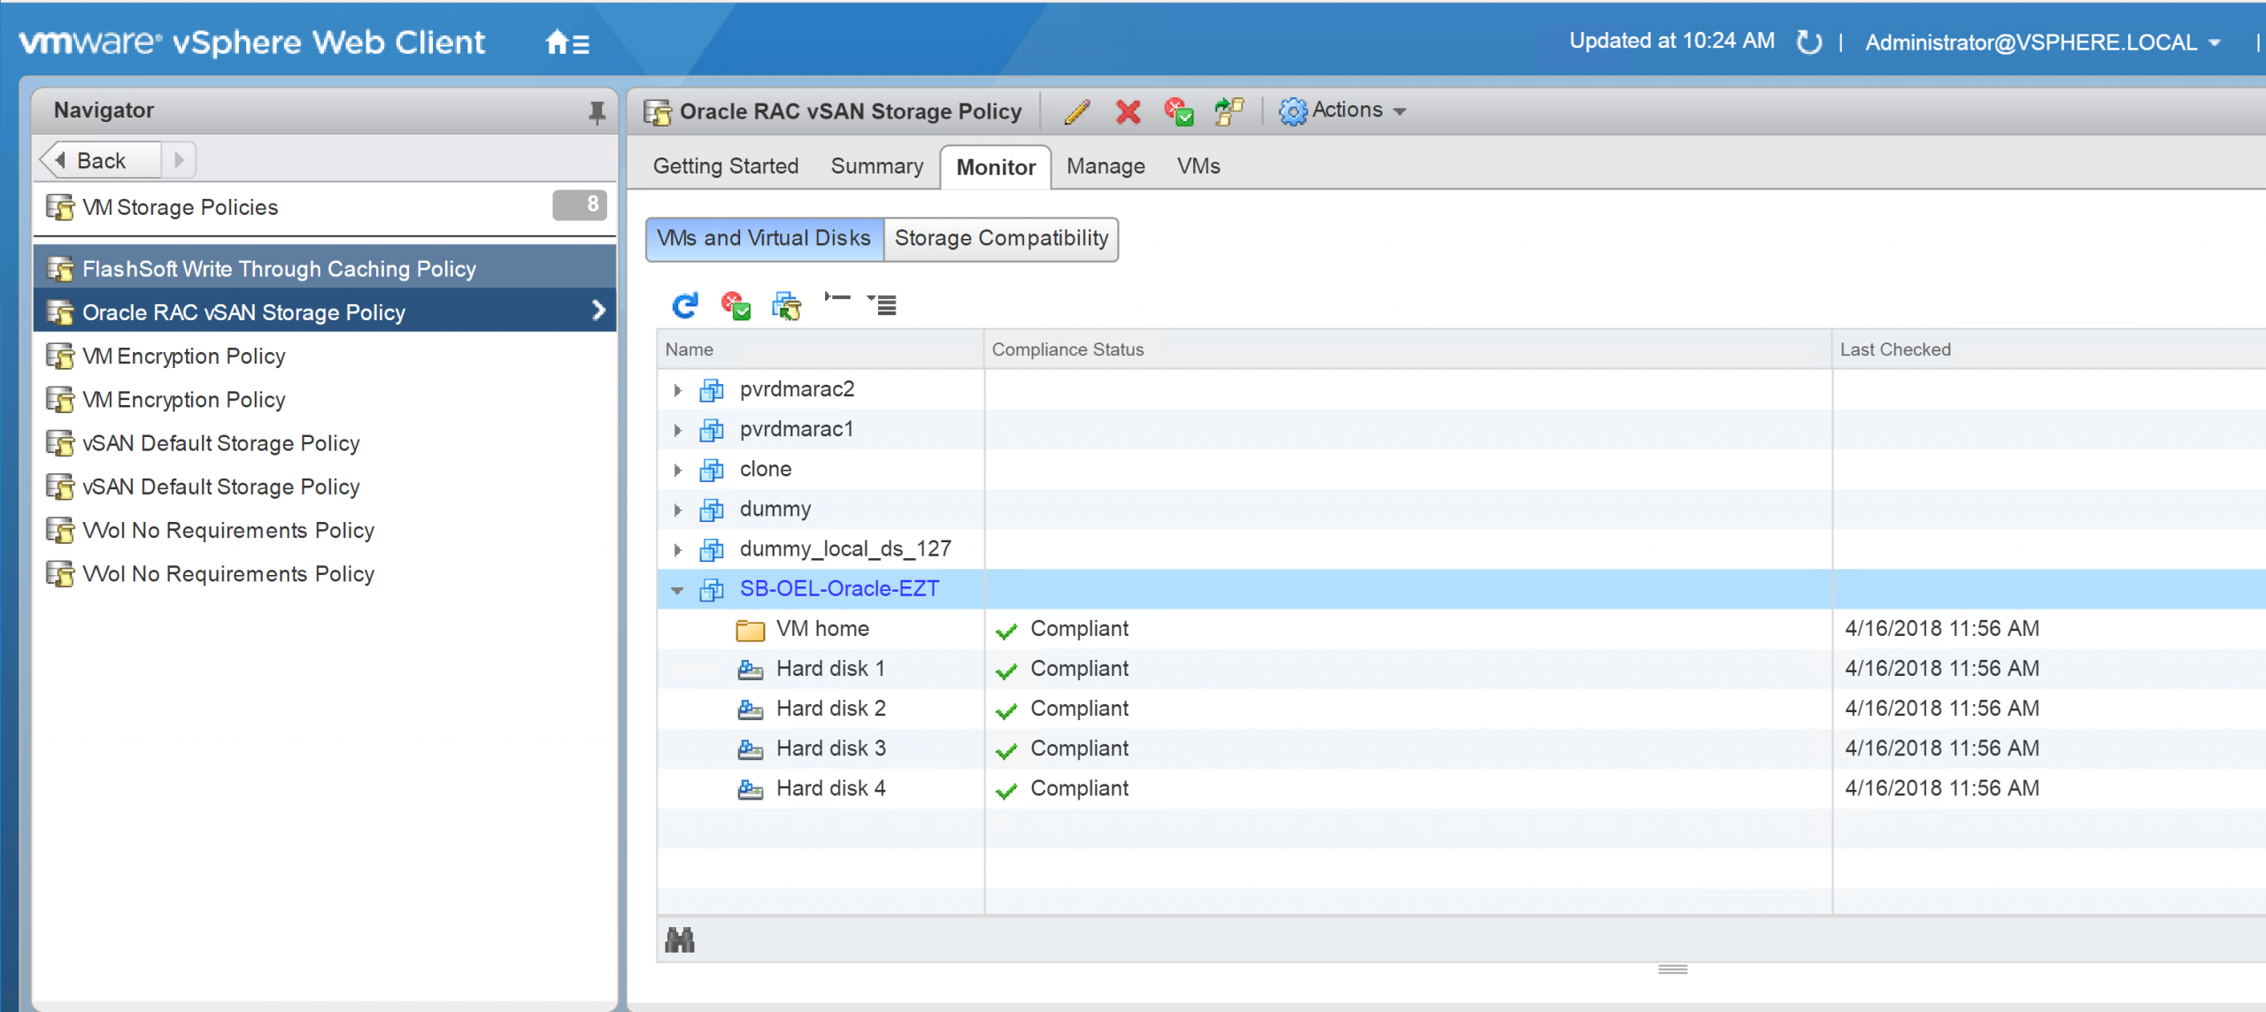The width and height of the screenshot is (2266, 1012).
Task: Open the Manage tab
Action: (1105, 166)
